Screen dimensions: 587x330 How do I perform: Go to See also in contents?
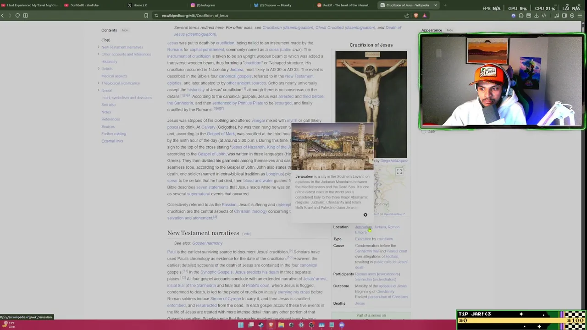108,105
